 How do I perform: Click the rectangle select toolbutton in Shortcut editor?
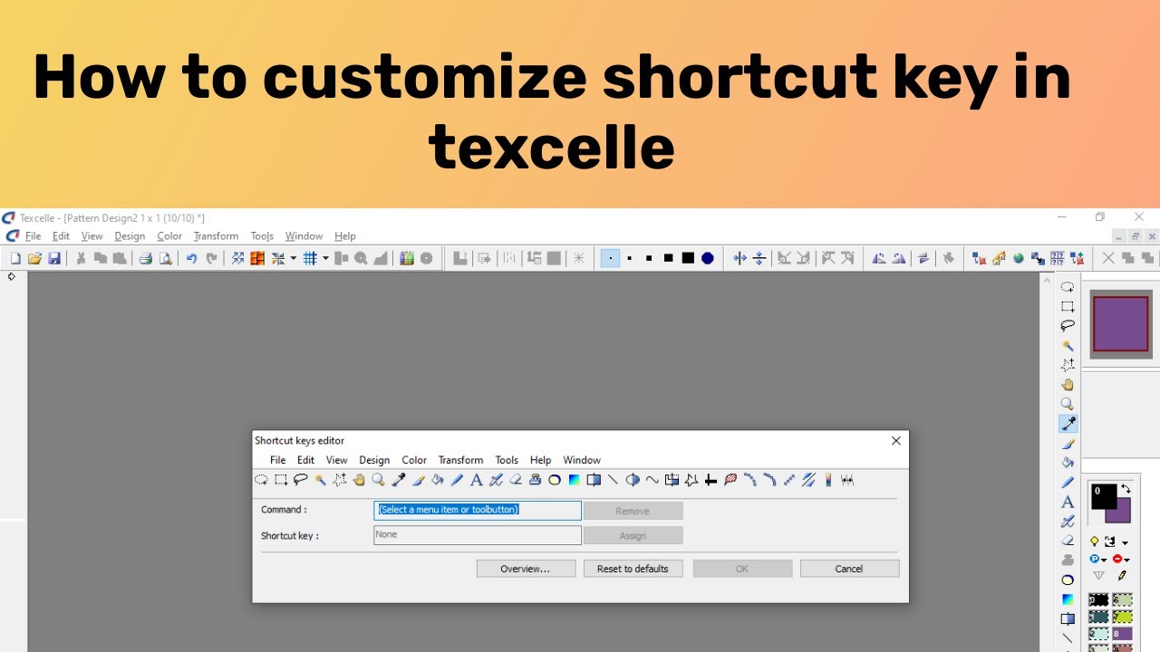pyautogui.click(x=281, y=480)
